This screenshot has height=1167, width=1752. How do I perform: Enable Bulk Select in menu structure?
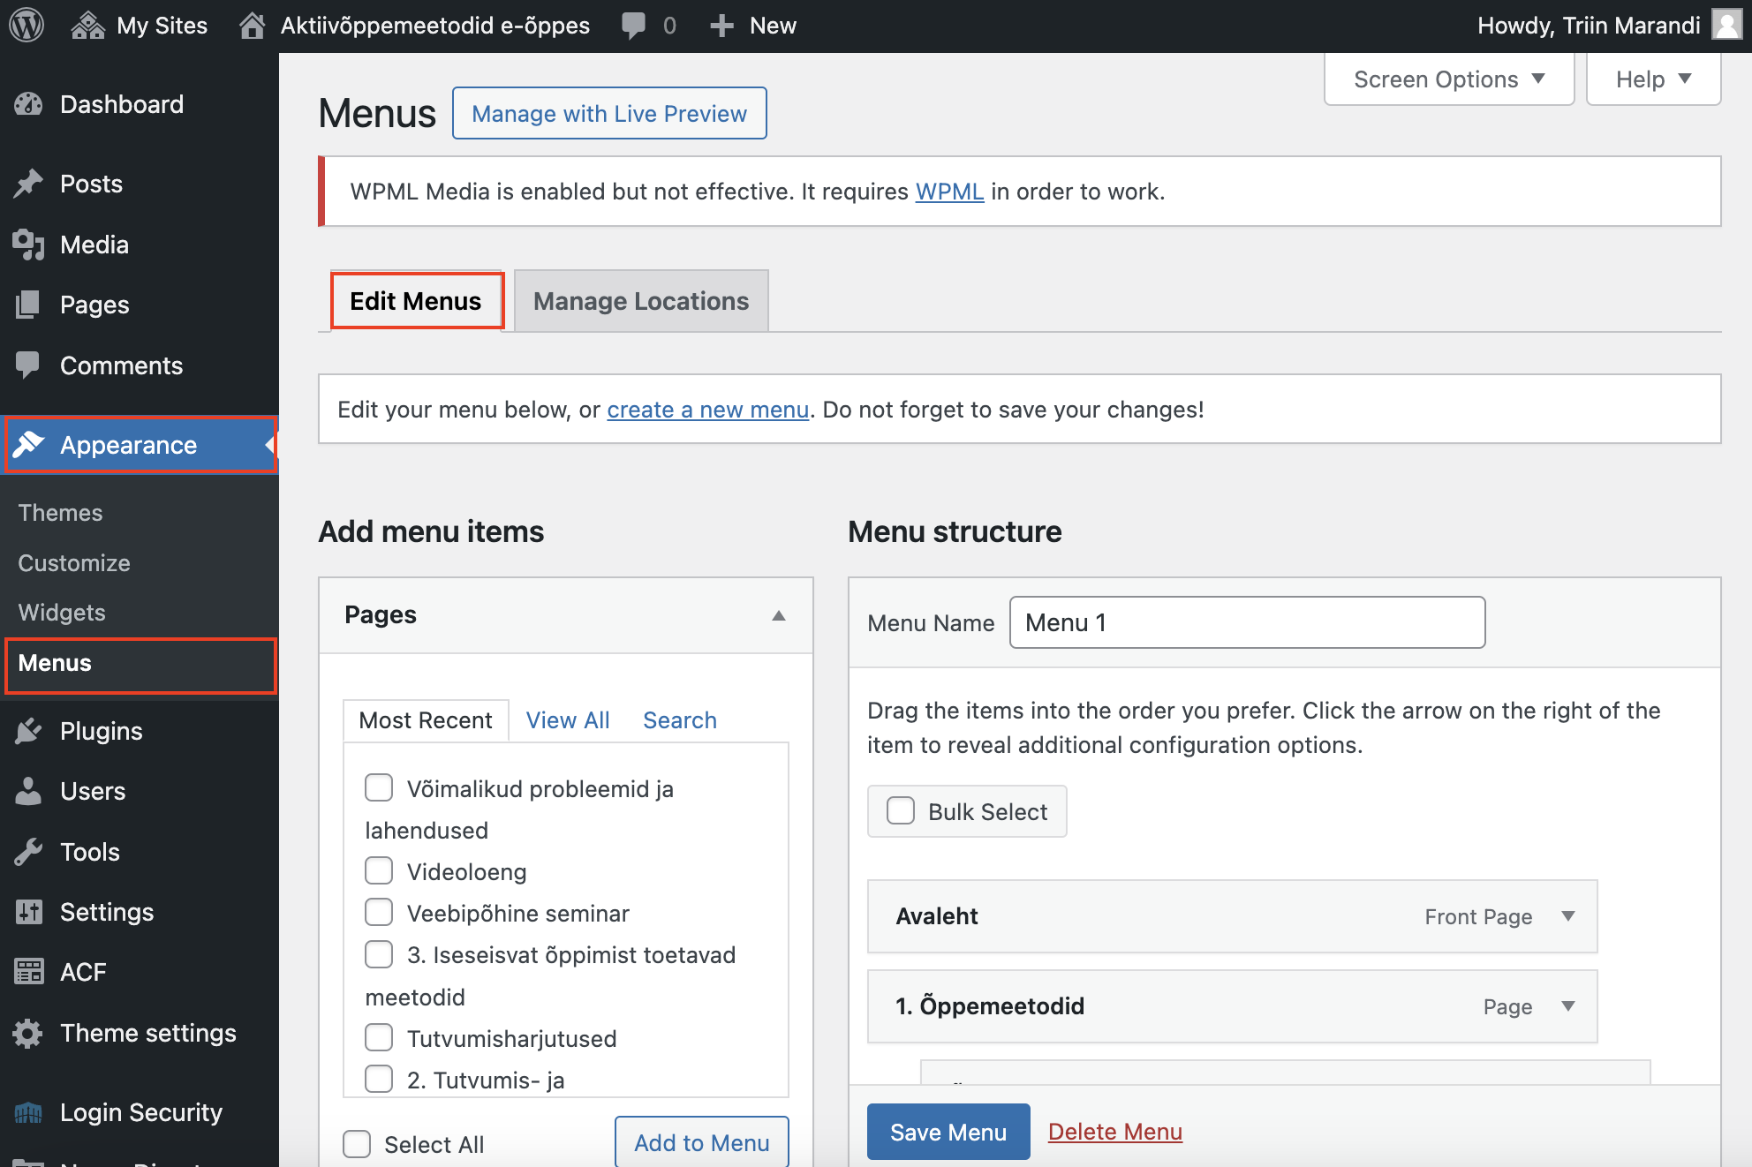pyautogui.click(x=901, y=810)
